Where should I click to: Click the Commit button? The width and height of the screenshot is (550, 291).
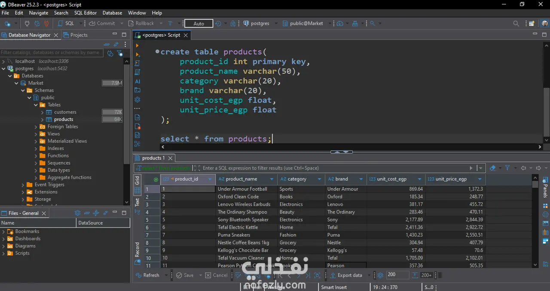click(x=102, y=24)
